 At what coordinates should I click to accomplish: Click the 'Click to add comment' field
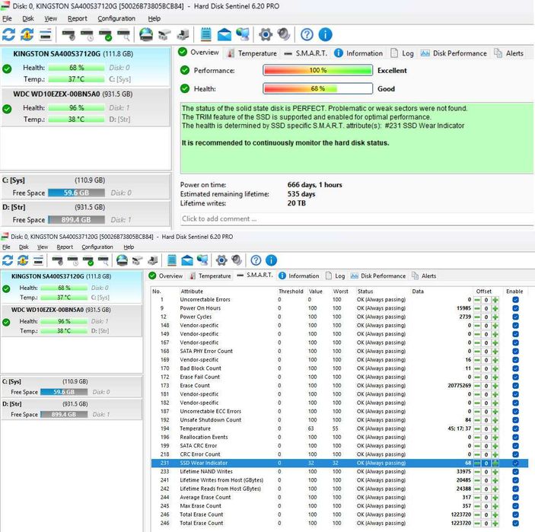coord(356,218)
